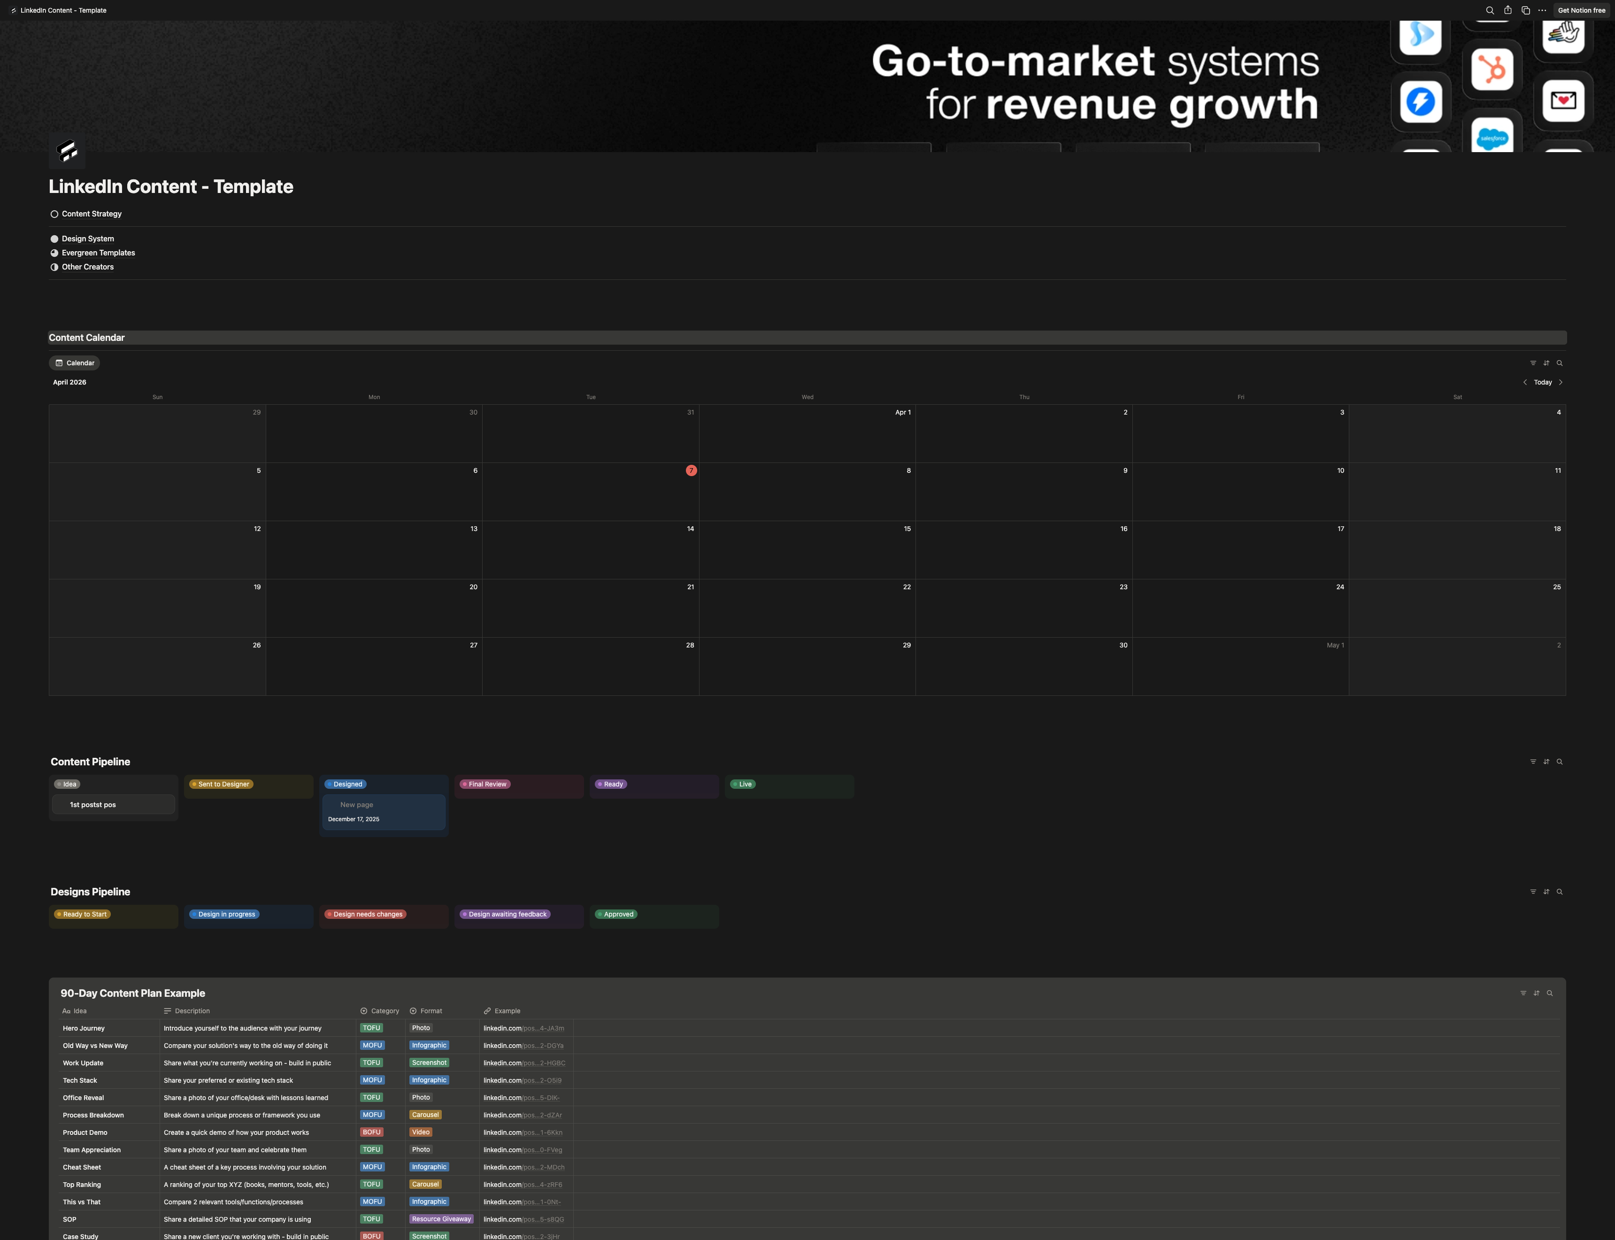
Task: Open Hero Journey linkedin.com example link
Action: [523, 1028]
